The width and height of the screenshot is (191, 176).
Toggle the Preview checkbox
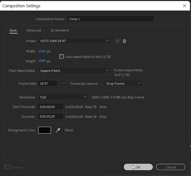pyautogui.click(x=7, y=167)
